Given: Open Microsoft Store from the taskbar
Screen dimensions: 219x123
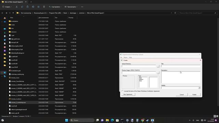Looking at the screenshot, I should coord(117,120).
